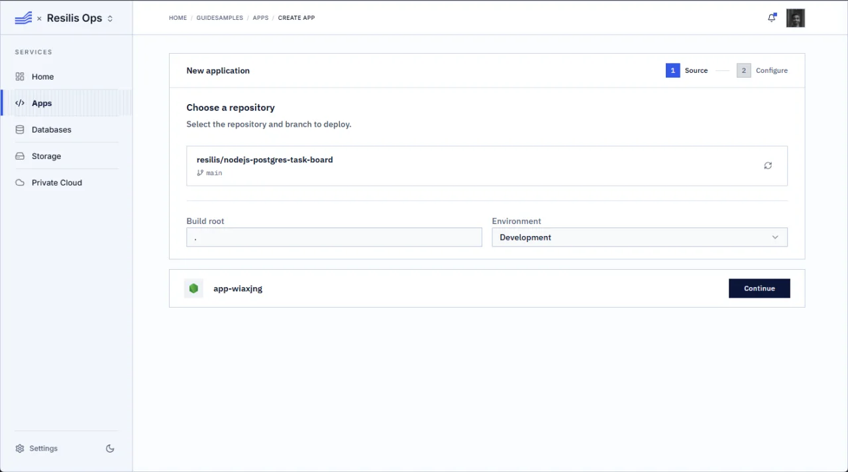Click GUIDESAMPLES breadcrumb link
848x472 pixels.
220,18
